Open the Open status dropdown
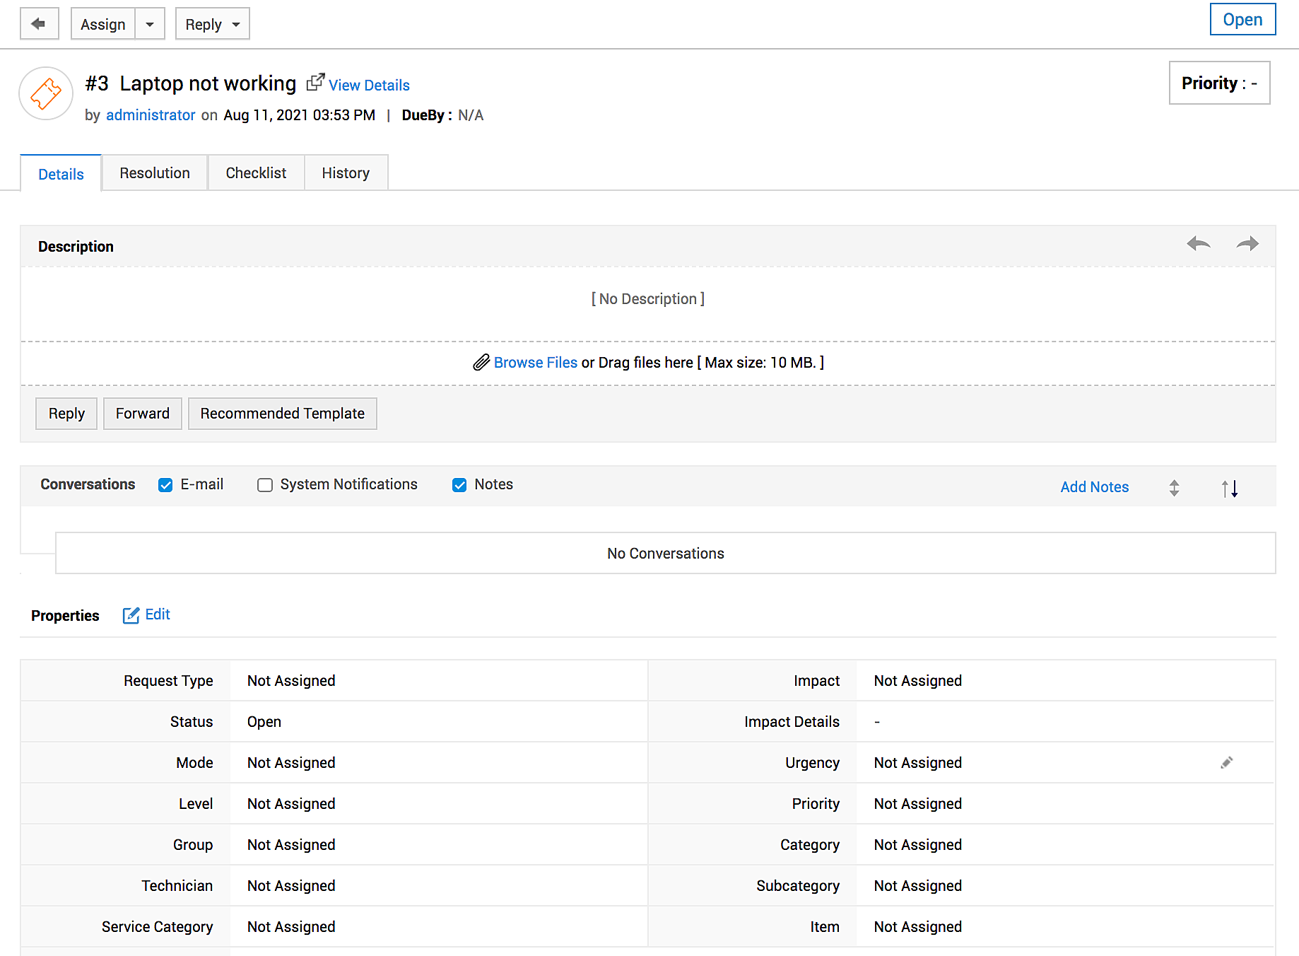1299x956 pixels. tap(1242, 19)
